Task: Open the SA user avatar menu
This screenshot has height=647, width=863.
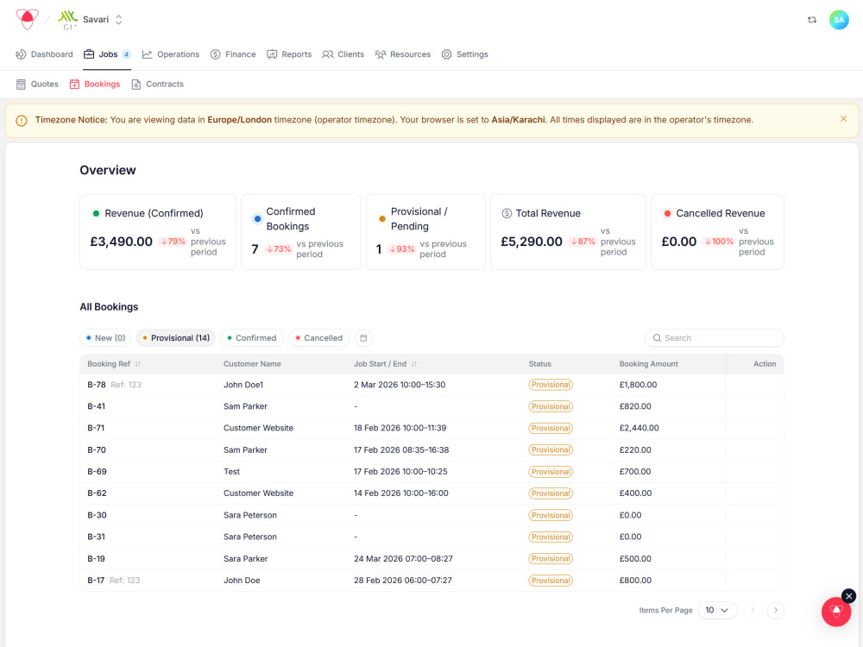Action: pyautogui.click(x=839, y=20)
